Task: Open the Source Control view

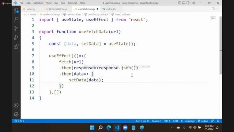Action: coord(16,28)
